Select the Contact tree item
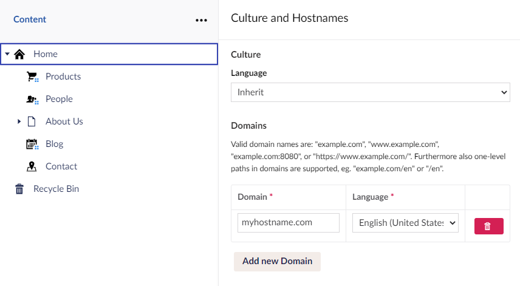This screenshot has height=286, width=520. [x=61, y=166]
